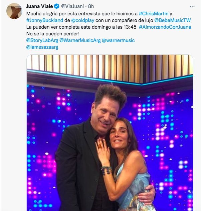Image resolution: width=201 pixels, height=211 pixels.
Task: Open the @warnermusic mention
Action: (x=118, y=40)
